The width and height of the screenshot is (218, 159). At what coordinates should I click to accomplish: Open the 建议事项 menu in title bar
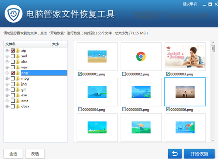(190, 4)
